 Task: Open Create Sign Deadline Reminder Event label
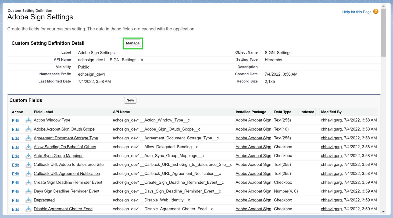tap(68, 182)
